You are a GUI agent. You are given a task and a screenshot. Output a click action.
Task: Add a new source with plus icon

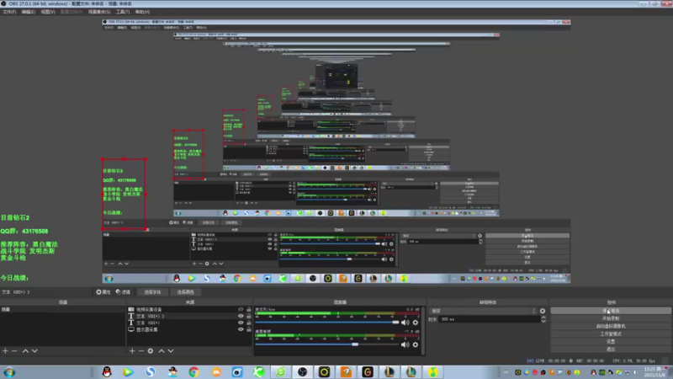click(x=132, y=351)
